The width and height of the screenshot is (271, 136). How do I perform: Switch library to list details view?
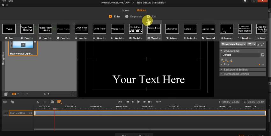[x=23, y=94]
